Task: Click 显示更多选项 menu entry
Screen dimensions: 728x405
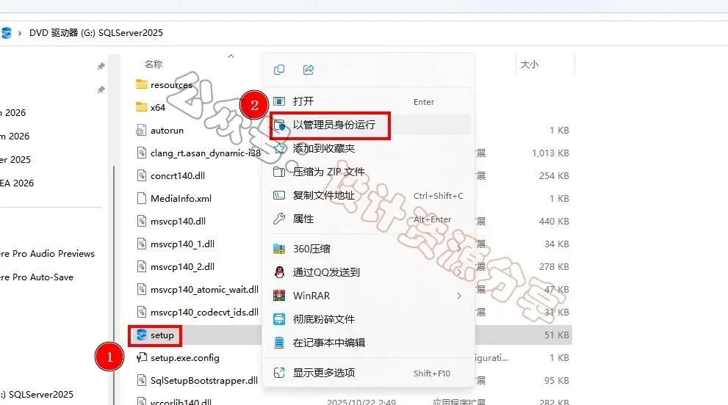Action: tap(369, 373)
